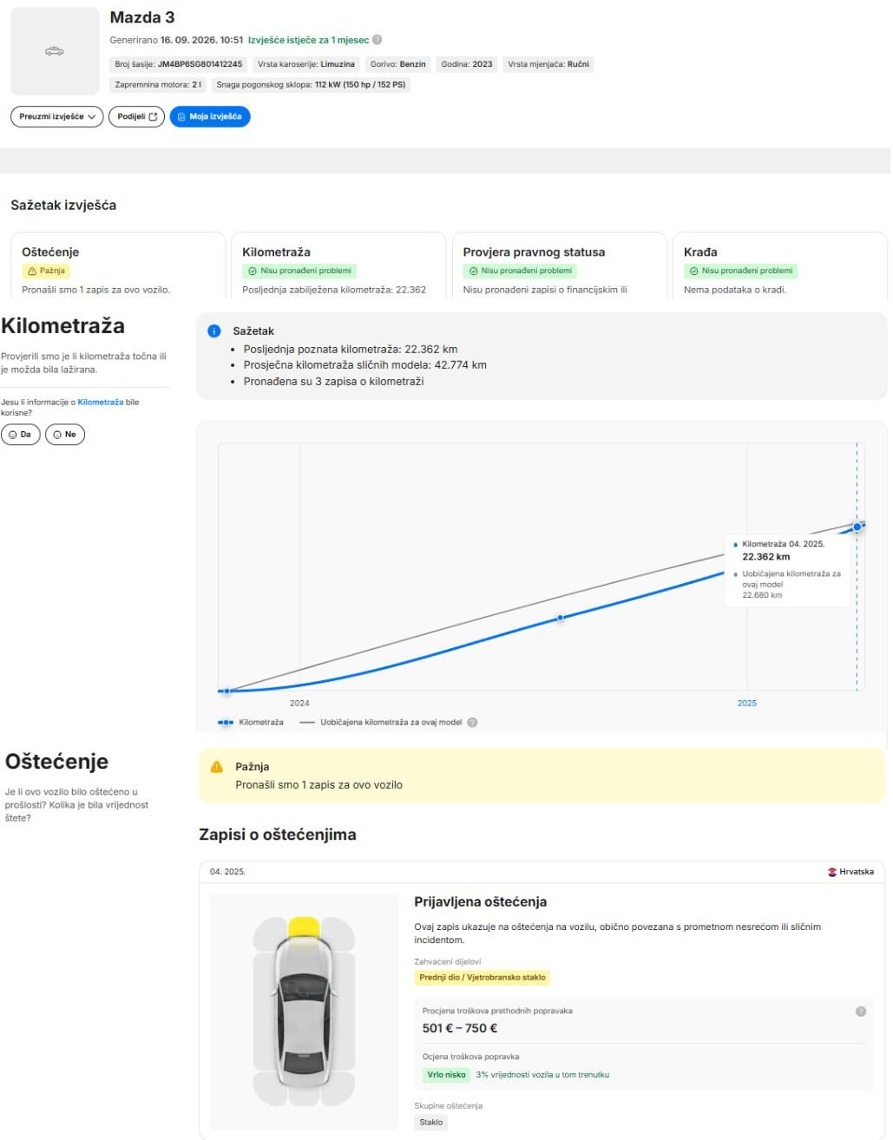The width and height of the screenshot is (893, 1140).
Task: Click the Staklo damage group tag
Action: pos(431,1123)
